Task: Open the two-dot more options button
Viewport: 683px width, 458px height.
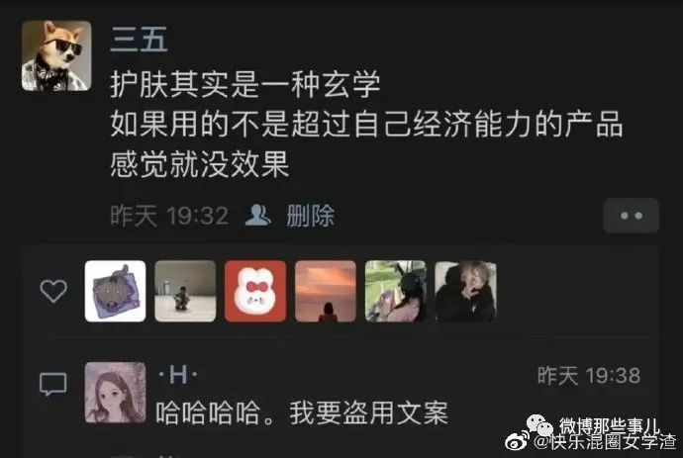Action: point(632,216)
